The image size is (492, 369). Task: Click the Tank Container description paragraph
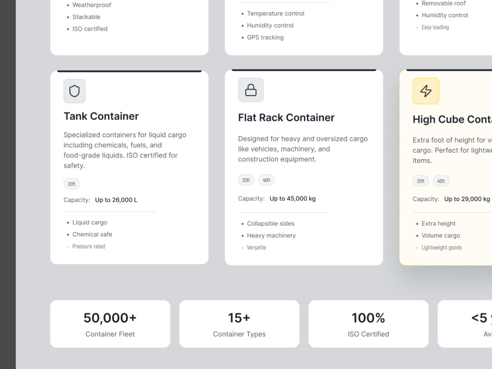125,150
